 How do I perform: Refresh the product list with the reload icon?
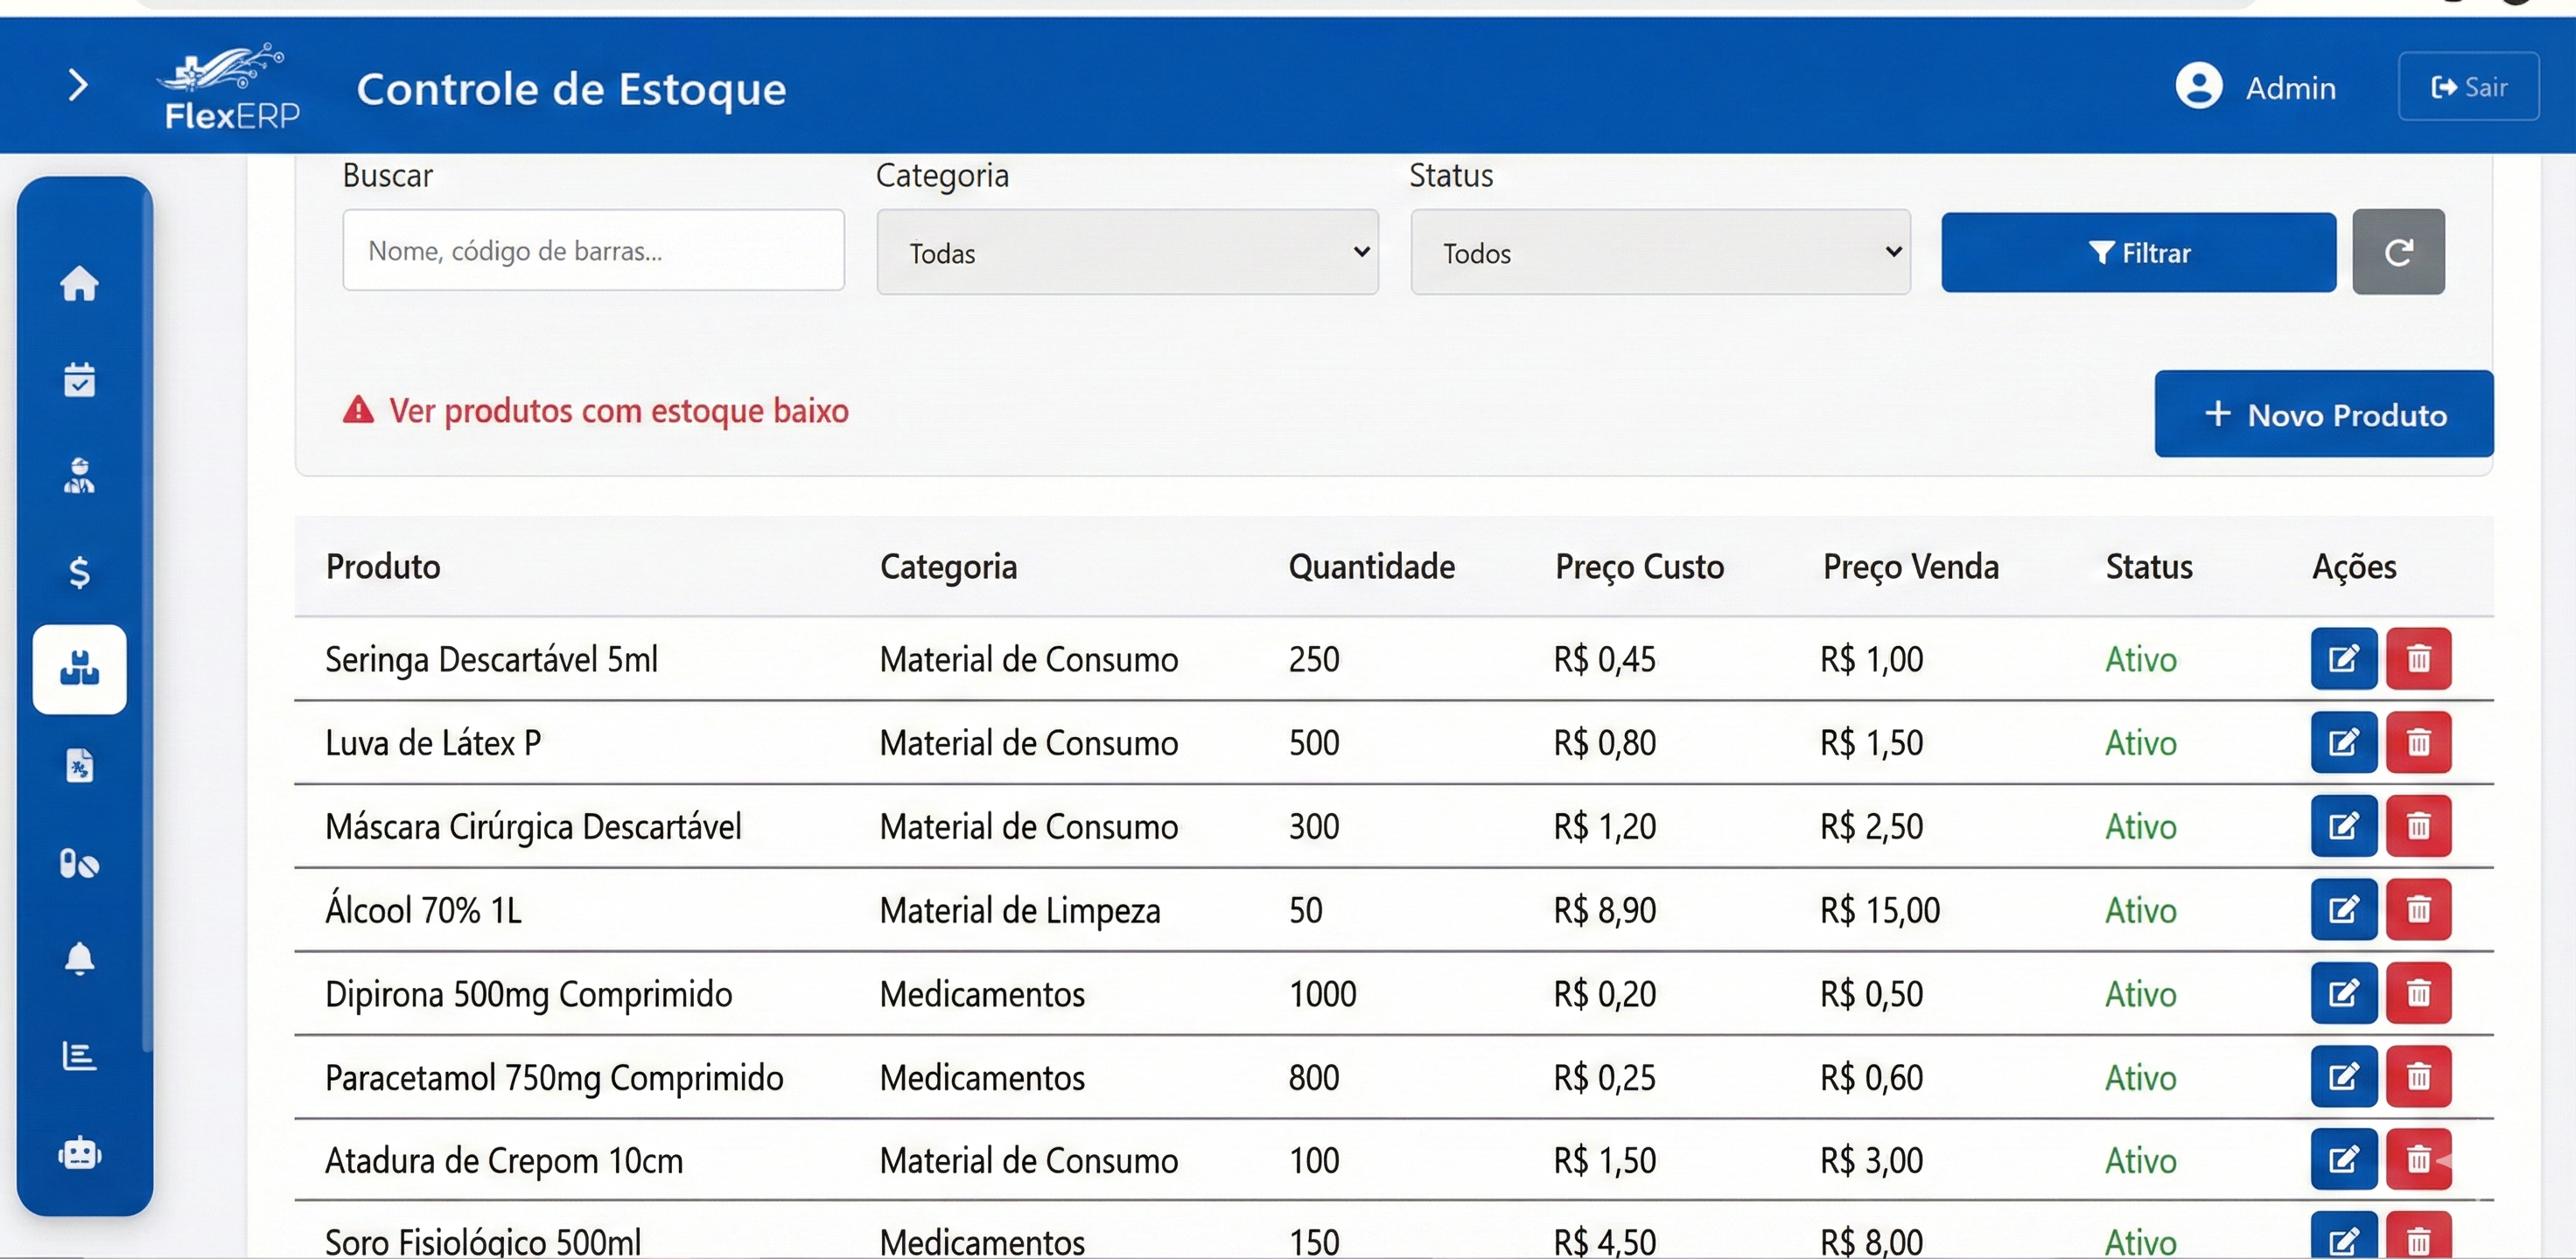click(2399, 251)
